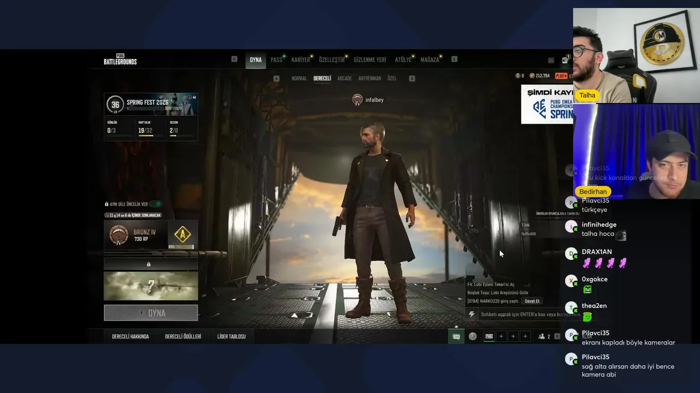Image resolution: width=700 pixels, height=393 pixels.
Task: Open the KARİYER tab
Action: pos(301,60)
